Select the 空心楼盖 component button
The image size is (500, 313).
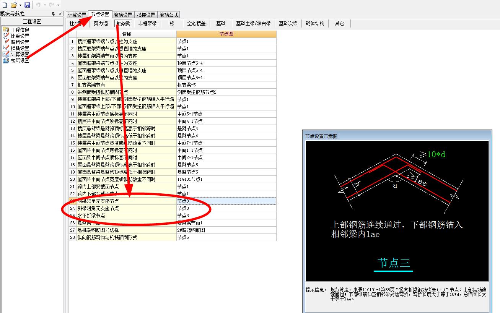click(x=196, y=23)
